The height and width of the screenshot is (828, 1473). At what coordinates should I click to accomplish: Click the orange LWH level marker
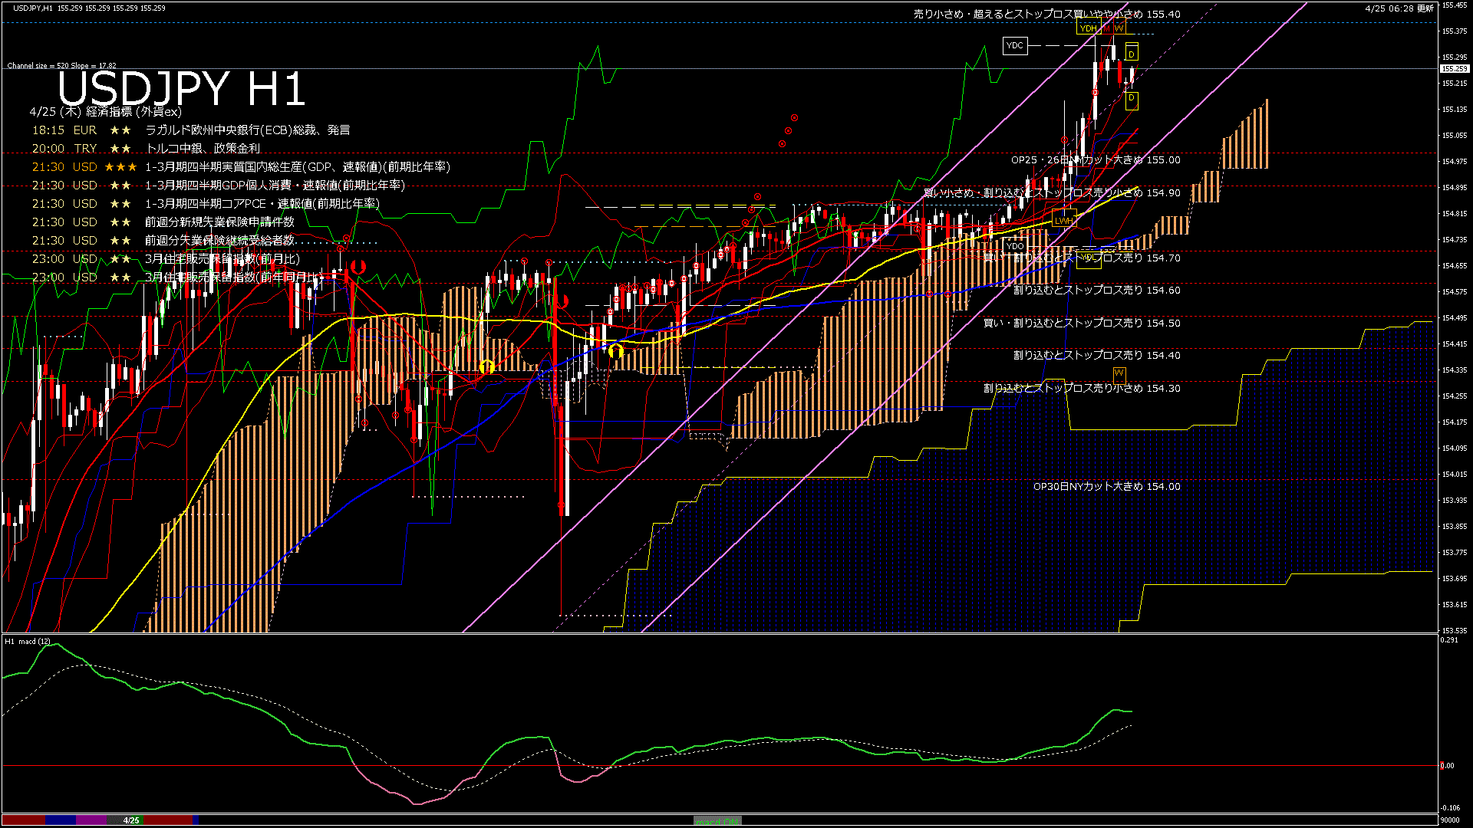(1063, 221)
